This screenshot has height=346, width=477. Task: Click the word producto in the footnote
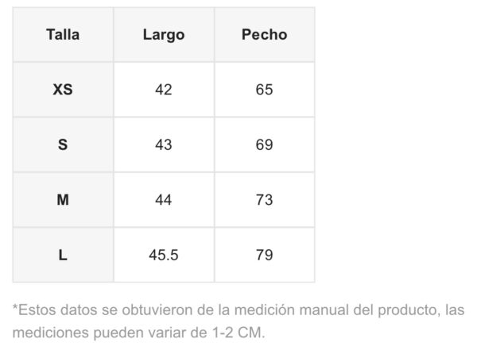pos(402,309)
